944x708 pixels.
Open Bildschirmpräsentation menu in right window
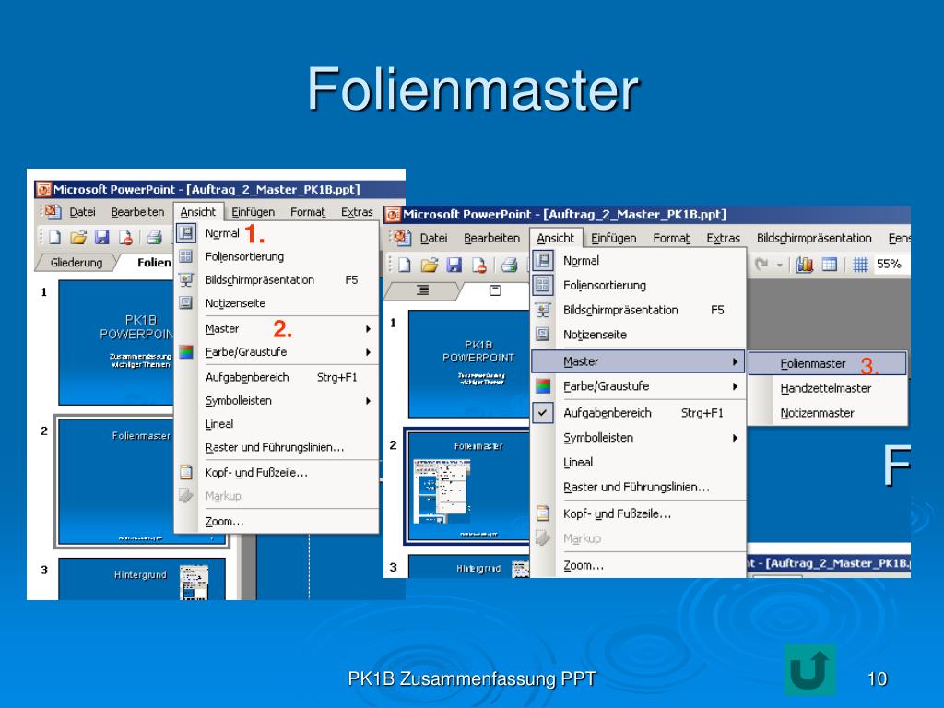point(814,238)
